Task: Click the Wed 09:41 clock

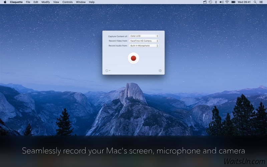Action: click(244, 2)
